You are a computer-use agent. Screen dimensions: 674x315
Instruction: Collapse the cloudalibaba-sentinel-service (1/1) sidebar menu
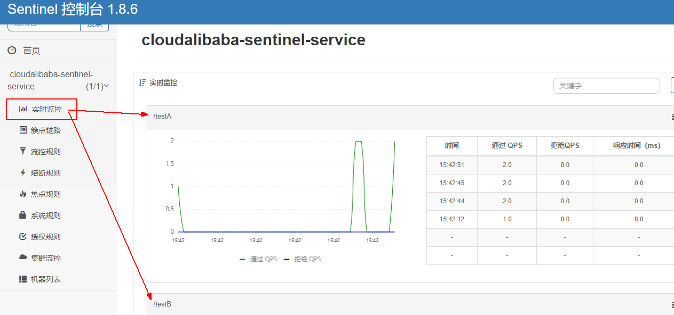[x=58, y=80]
